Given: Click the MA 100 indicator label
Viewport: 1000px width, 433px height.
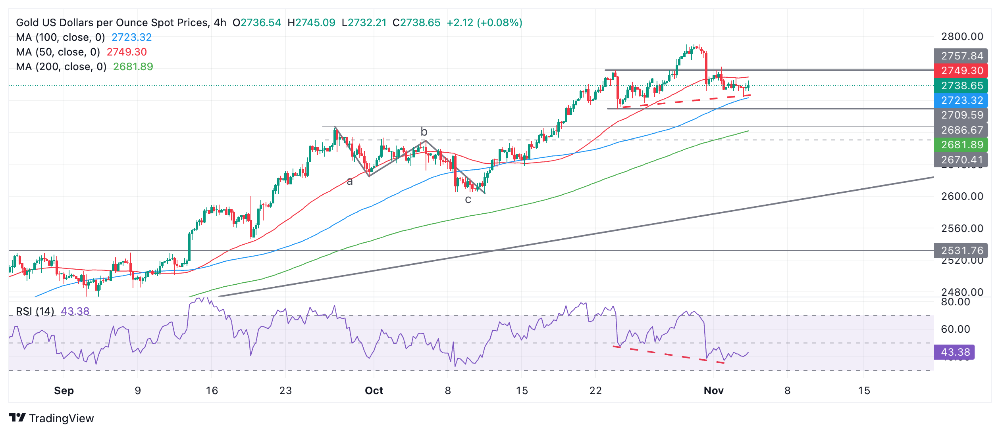Looking at the screenshot, I should coord(60,37).
